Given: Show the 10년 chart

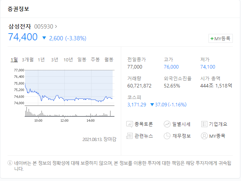Looking at the screenshot, I should [x=68, y=60].
